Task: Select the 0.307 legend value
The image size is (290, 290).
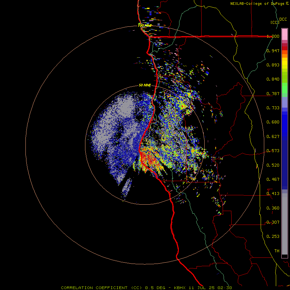Action: tap(273, 222)
